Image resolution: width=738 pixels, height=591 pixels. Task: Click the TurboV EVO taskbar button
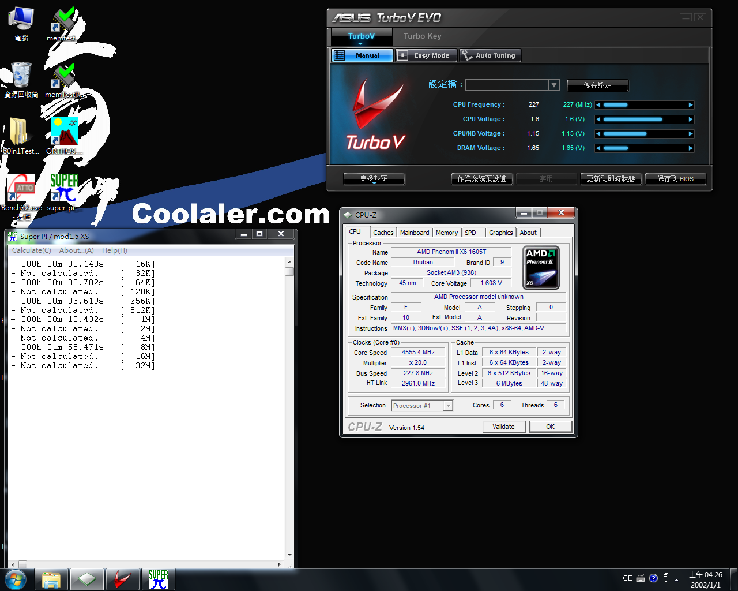pos(123,579)
